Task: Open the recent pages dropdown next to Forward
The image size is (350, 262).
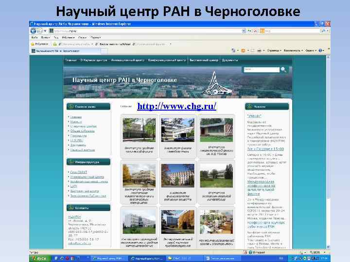Action: 45,31
